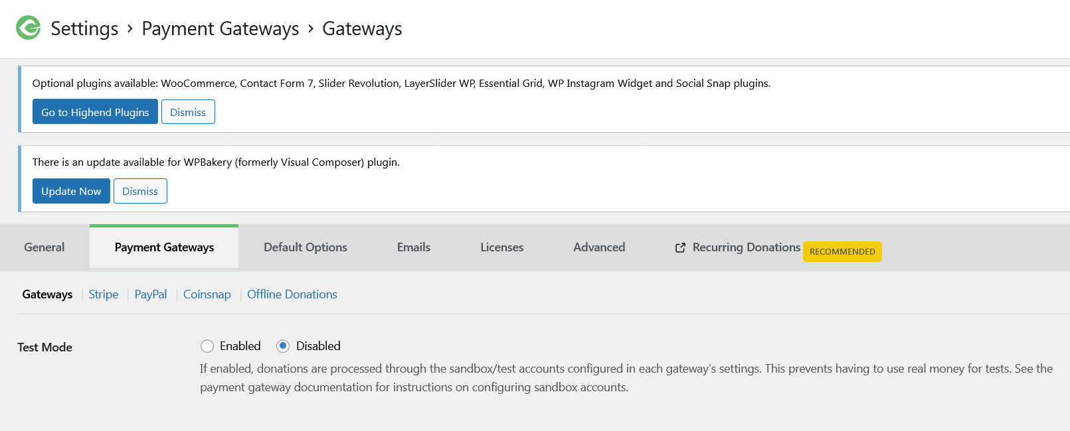
Task: Open the Coinsnap gateway section
Action: click(207, 294)
